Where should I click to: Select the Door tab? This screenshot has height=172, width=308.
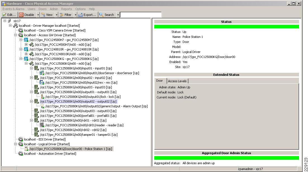coord(160,81)
